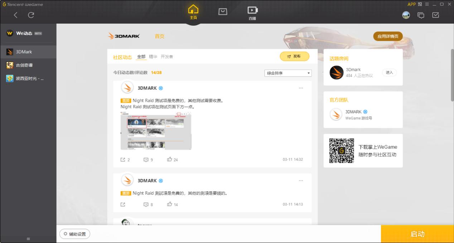Click the 下载掌上WeGame text
Viewport: 454px width, 243px height.
click(378, 147)
